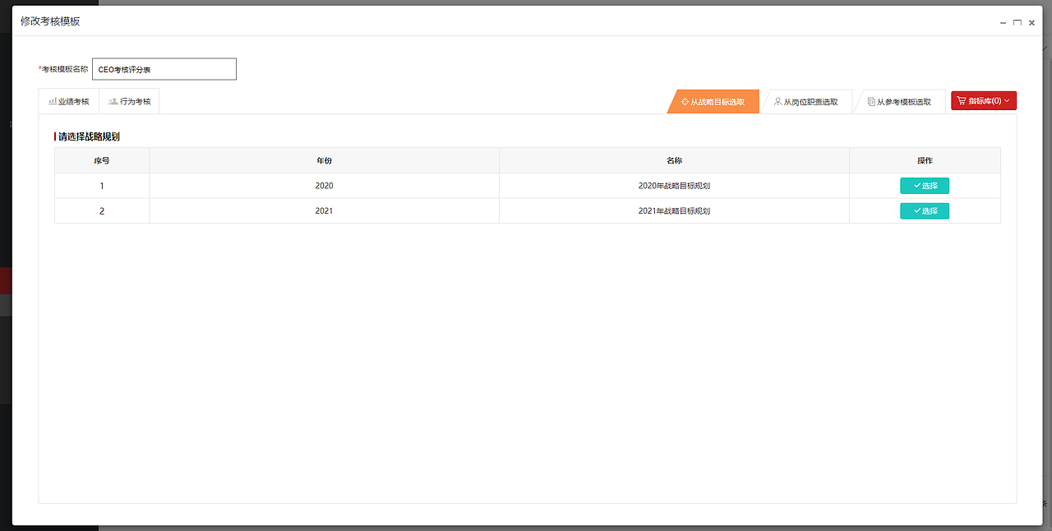Screen dimensions: 1052x531
Task: Click the year cell 2020
Action: [324, 186]
